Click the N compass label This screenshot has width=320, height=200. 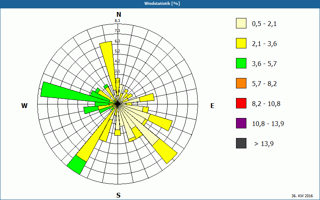coord(119,14)
